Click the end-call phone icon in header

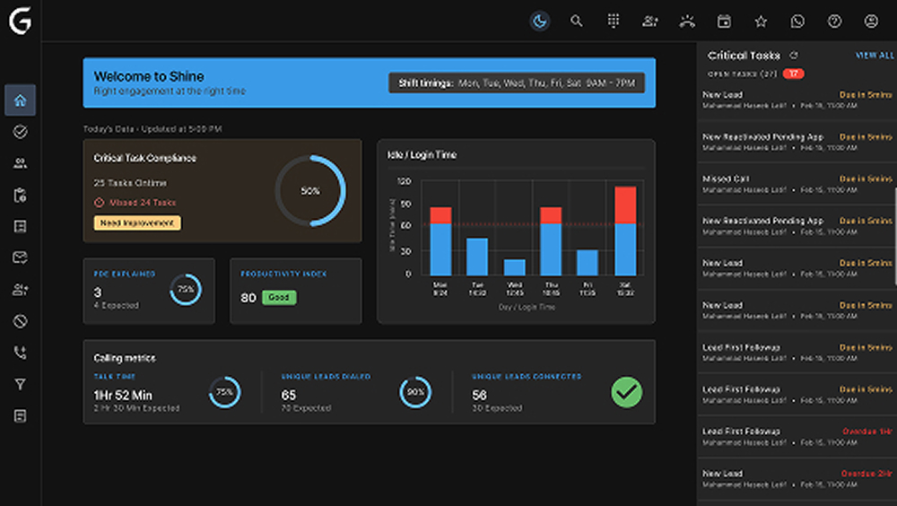click(x=687, y=22)
